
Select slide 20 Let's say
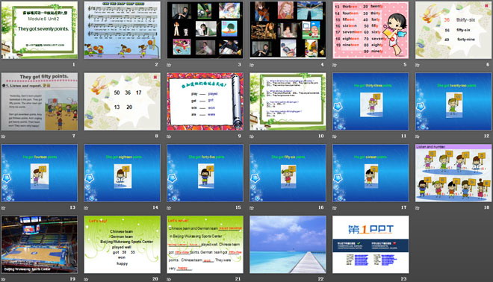click(122, 244)
